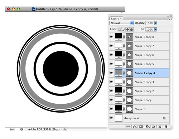This screenshot has height=139, width=179.
Task: Enable Lock position move-arrows icon
Action: [127, 29]
